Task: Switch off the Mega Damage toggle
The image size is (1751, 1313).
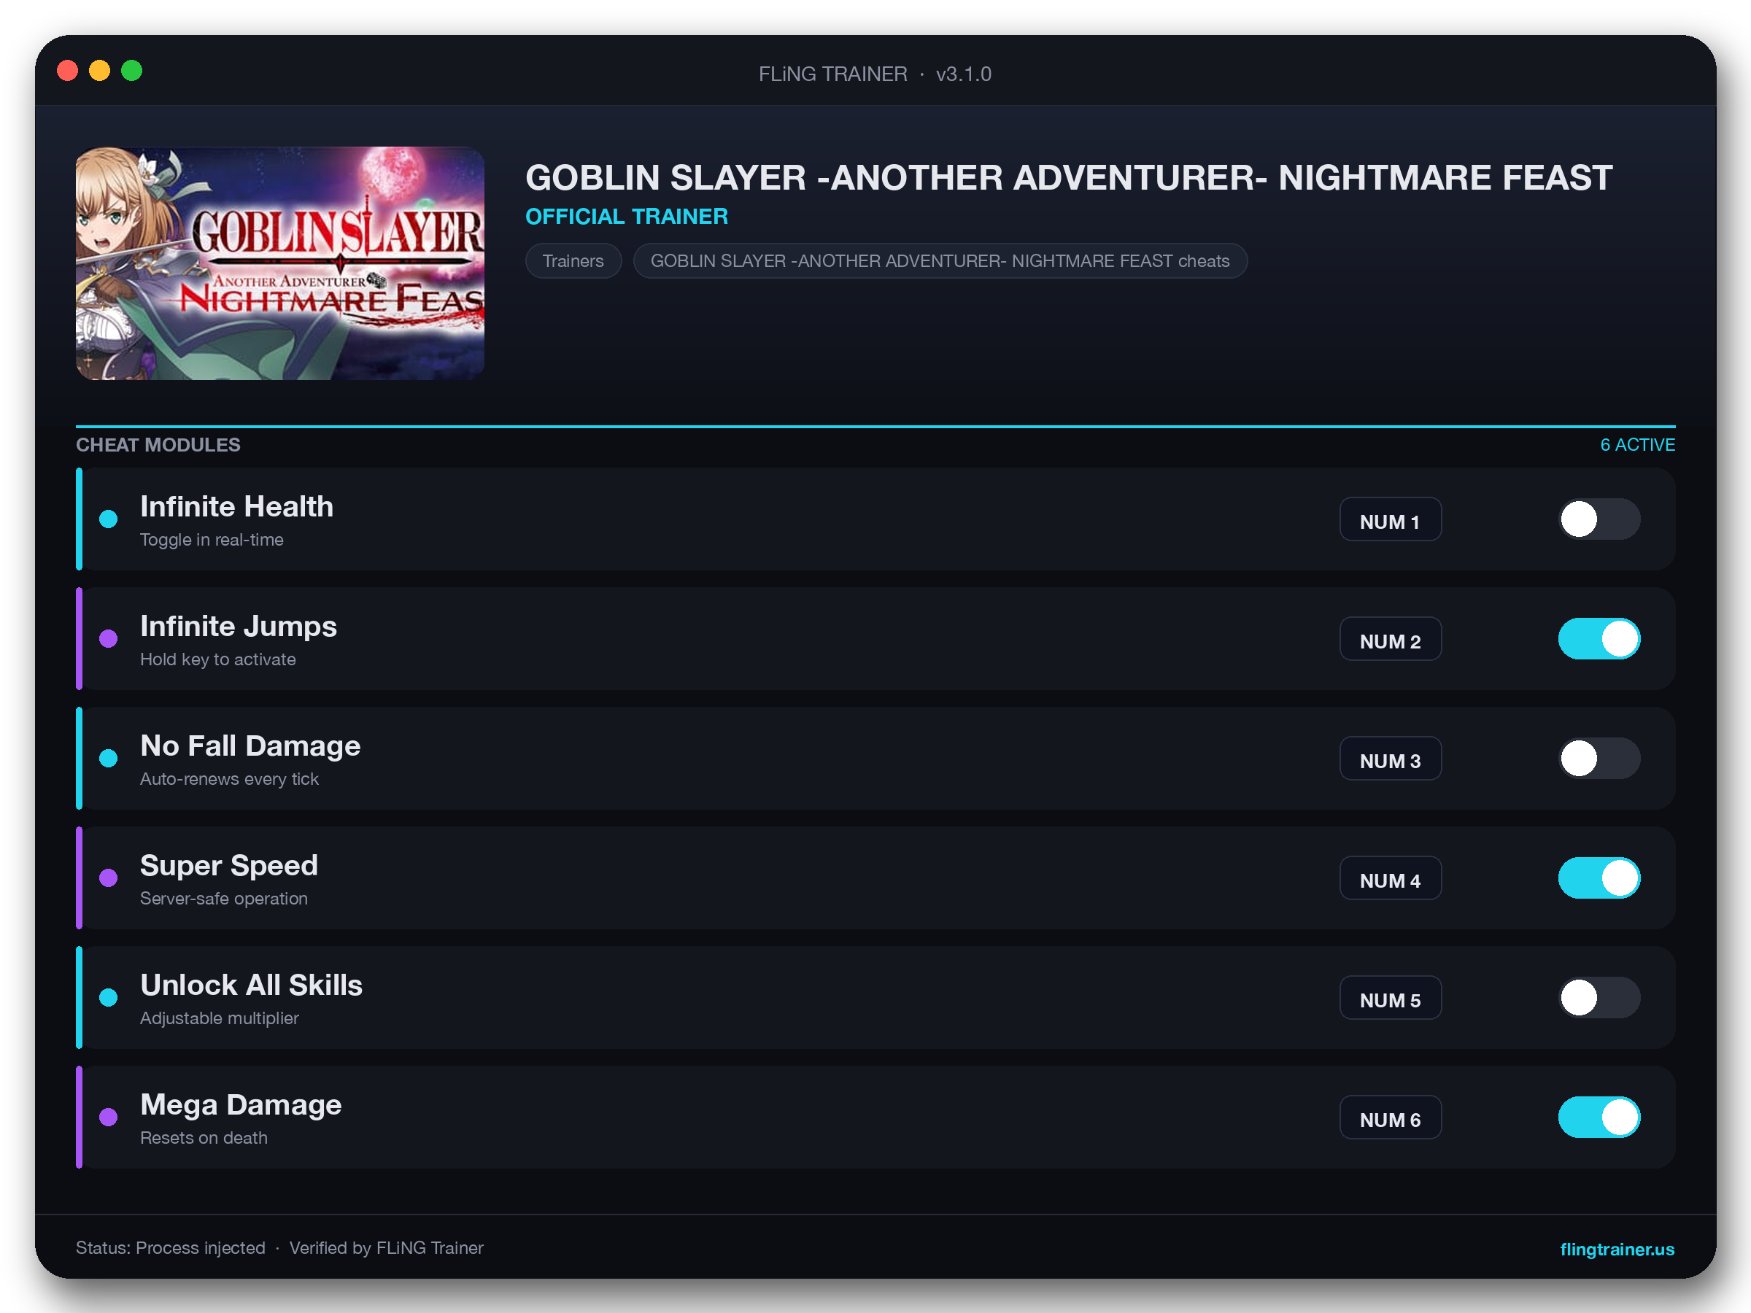Action: coord(1599,1117)
